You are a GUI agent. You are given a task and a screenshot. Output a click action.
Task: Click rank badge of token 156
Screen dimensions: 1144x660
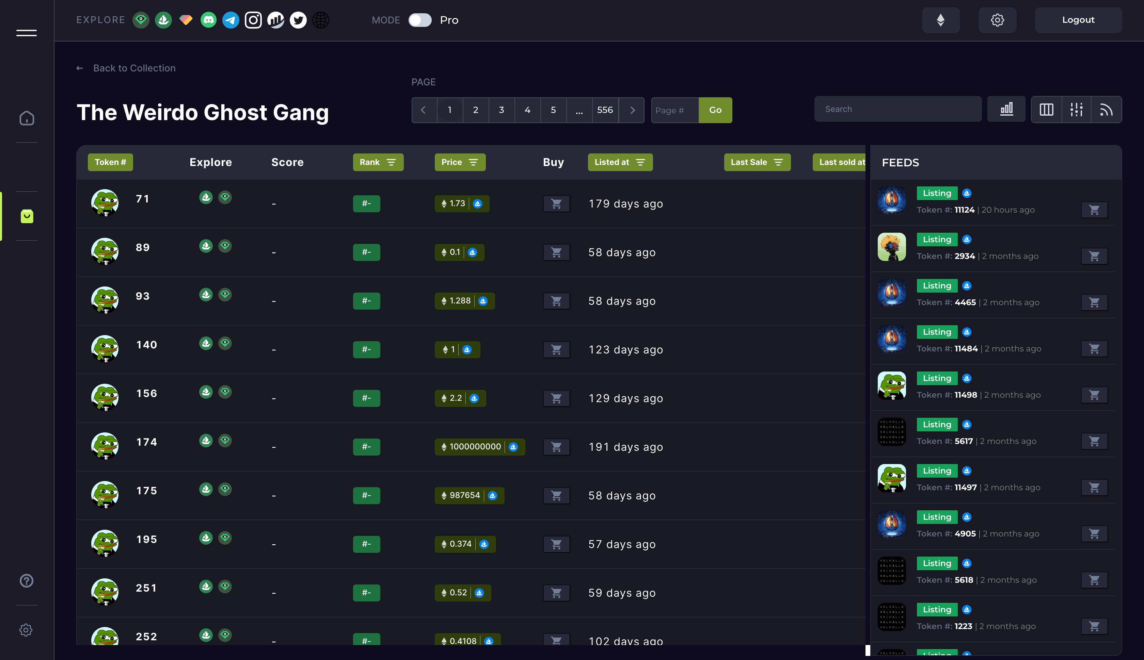point(366,398)
